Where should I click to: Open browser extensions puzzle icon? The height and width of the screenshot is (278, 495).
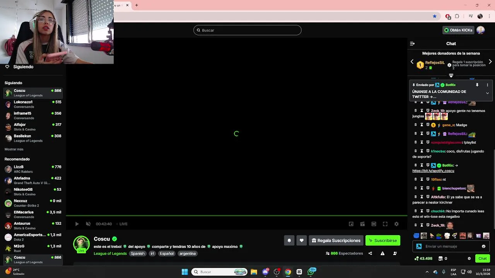457,16
